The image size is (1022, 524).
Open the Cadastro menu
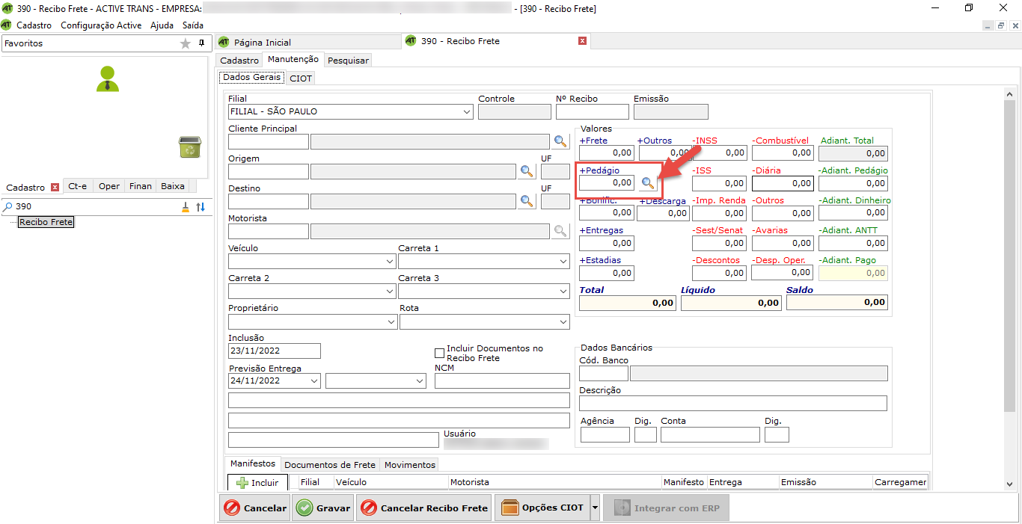[34, 25]
